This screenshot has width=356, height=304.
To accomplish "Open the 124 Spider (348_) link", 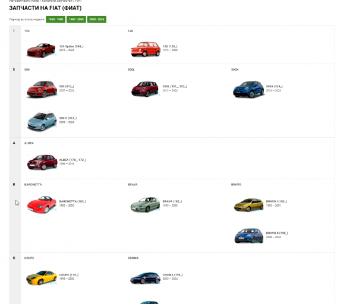I will click(71, 46).
